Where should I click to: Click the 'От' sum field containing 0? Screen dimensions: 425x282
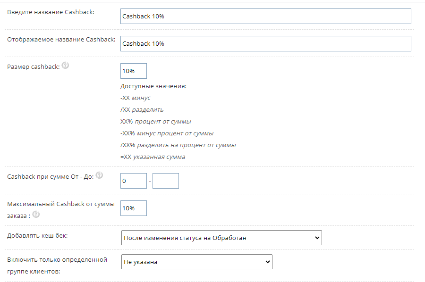133,181
